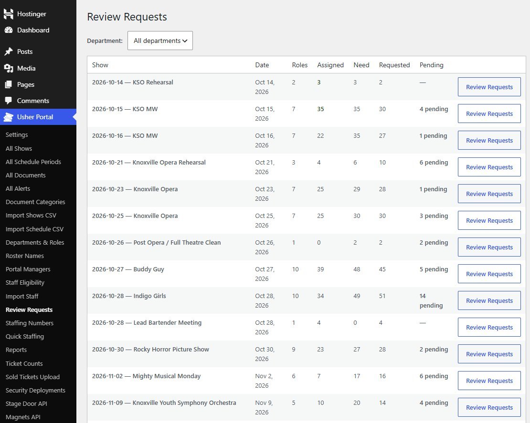Select Usher Portal menu item
Viewport: 530px width, 423px height.
[x=38, y=117]
